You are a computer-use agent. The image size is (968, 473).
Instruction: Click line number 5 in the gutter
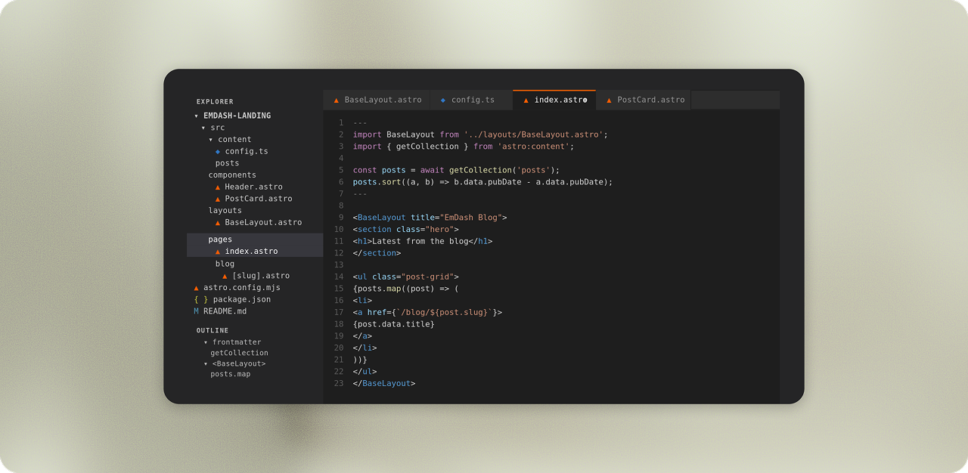[x=341, y=170]
